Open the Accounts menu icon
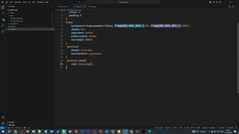The height and width of the screenshot is (134, 239). 3,117
